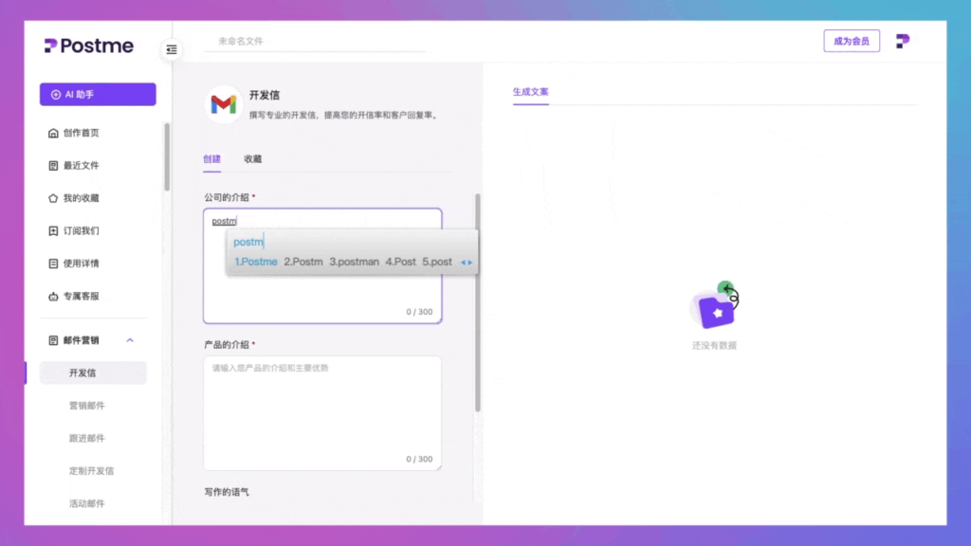Click the 成为会员 button
This screenshot has height=546, width=971.
click(852, 42)
